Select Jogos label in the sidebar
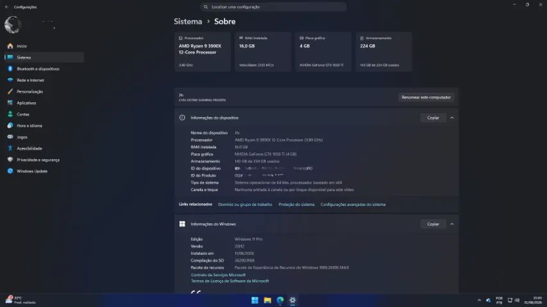 22,137
